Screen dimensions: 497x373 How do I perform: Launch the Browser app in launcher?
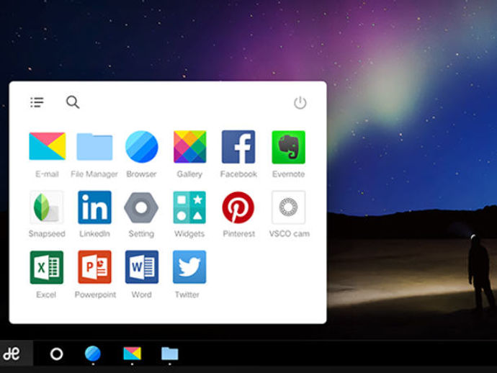(142, 147)
